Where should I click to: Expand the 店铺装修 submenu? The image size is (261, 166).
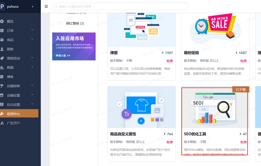pos(33,85)
